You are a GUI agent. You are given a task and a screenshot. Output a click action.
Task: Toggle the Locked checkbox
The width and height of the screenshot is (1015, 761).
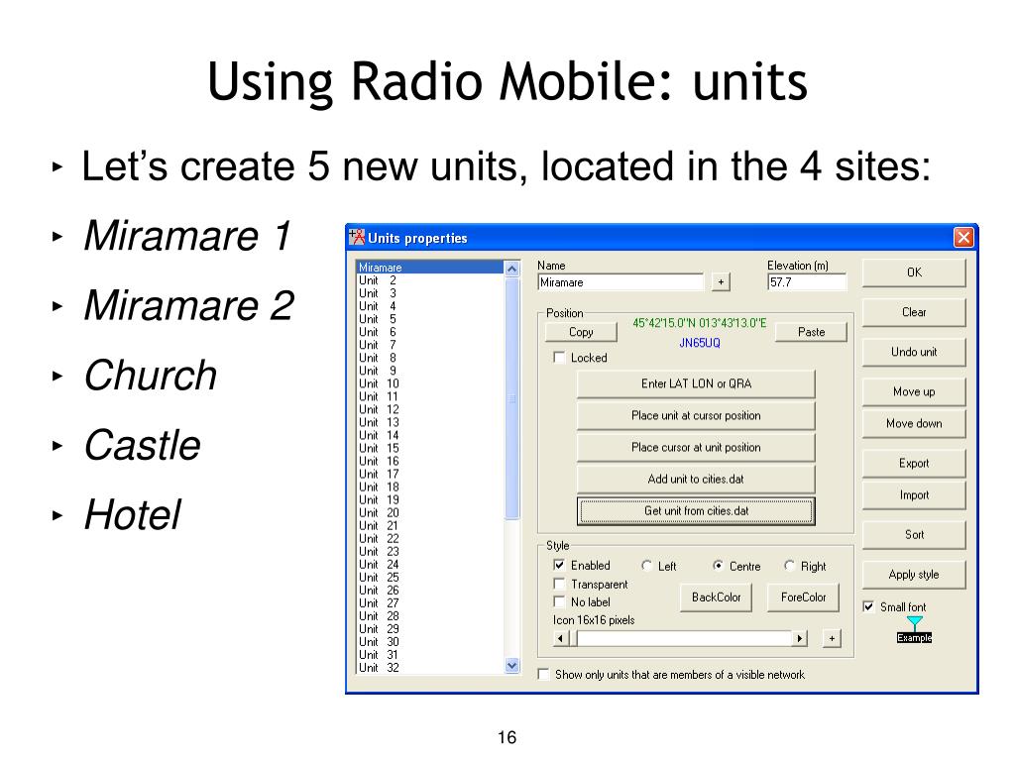click(x=559, y=357)
